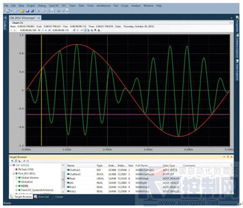
Task: Expand the MAIN node in Target Browser
Action: (x=16, y=186)
